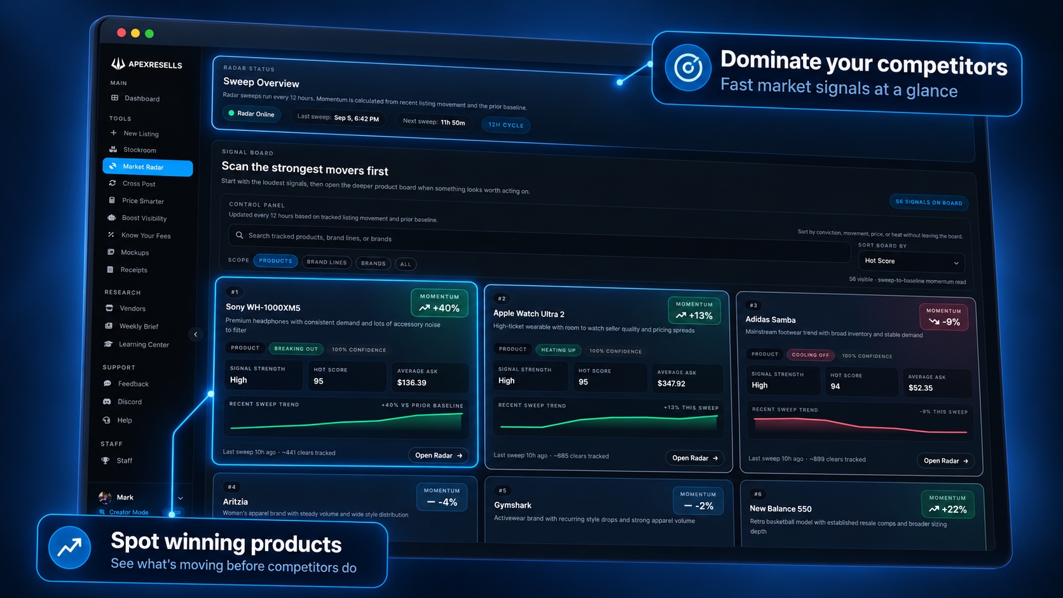The width and height of the screenshot is (1063, 598).
Task: Toggle the 12H Cycle badge
Action: coord(506,125)
